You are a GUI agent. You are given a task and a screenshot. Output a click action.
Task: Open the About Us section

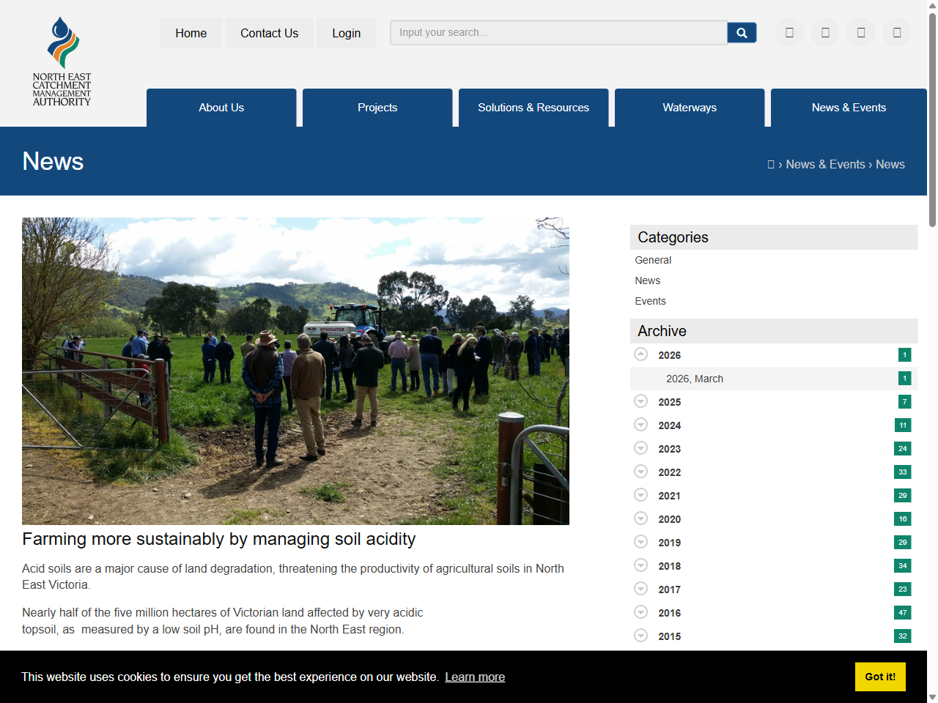coord(221,108)
